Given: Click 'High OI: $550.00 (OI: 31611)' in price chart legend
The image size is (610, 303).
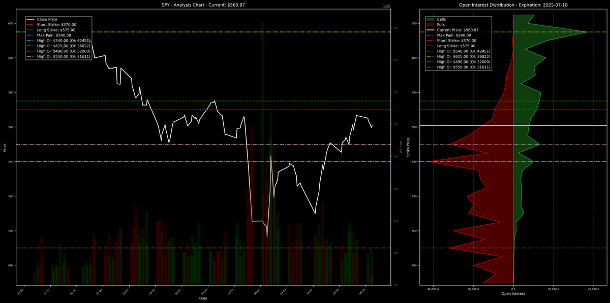Looking at the screenshot, I should [63, 56].
